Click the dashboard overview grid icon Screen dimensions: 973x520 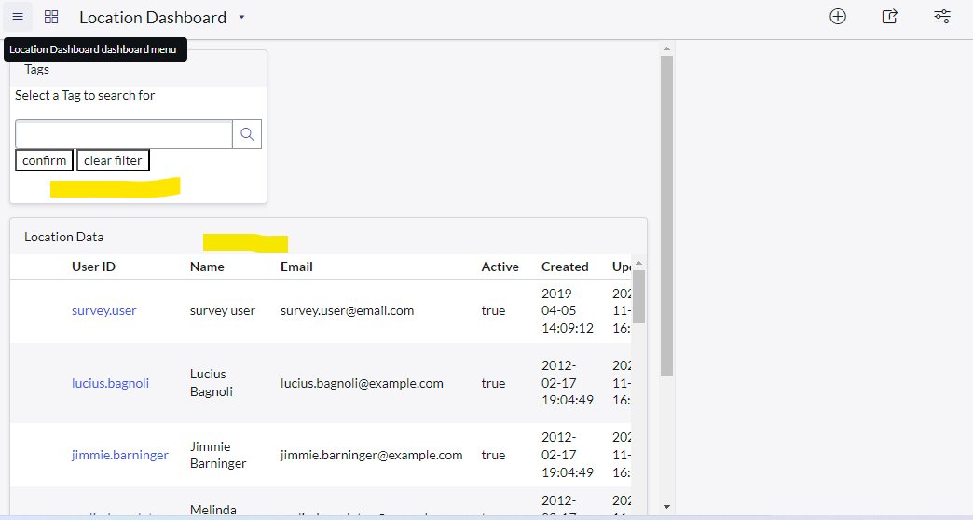(51, 17)
